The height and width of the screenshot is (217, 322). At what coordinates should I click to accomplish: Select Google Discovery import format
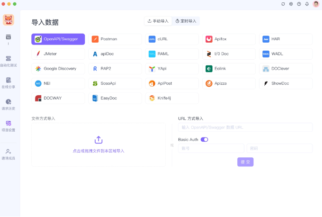[x=58, y=69]
